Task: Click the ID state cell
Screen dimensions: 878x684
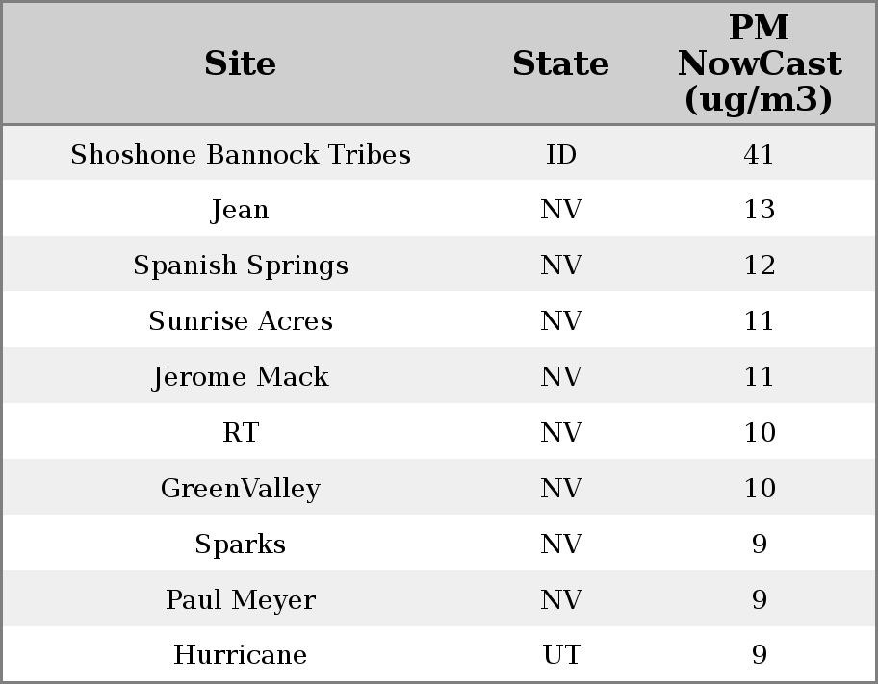Action: pyautogui.click(x=560, y=154)
